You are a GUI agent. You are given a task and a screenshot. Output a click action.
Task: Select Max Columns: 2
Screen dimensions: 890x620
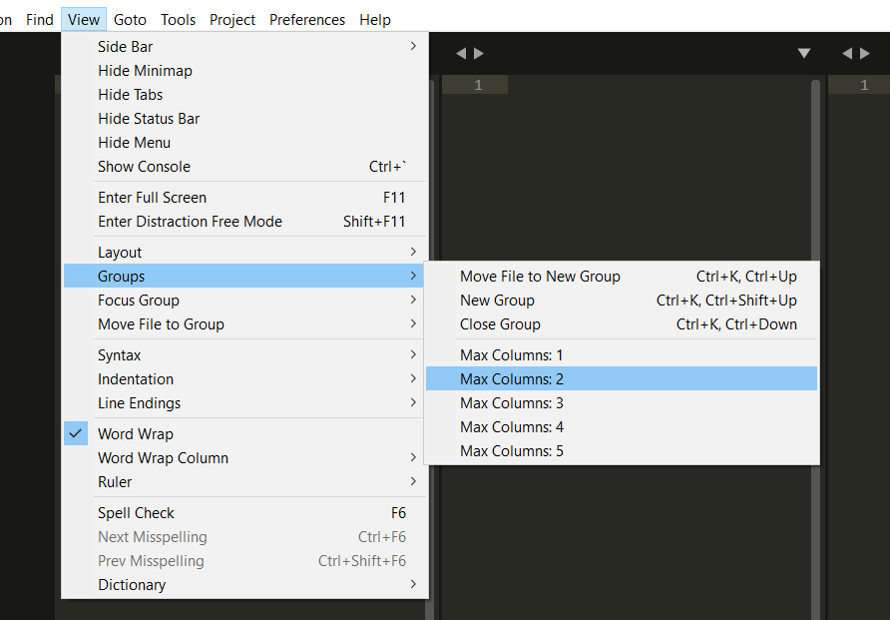511,378
